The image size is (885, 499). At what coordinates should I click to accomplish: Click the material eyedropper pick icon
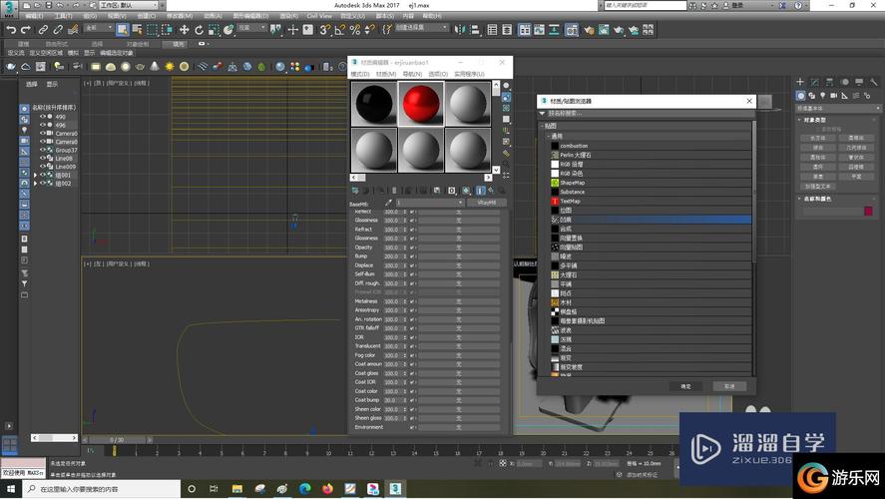[x=390, y=203]
